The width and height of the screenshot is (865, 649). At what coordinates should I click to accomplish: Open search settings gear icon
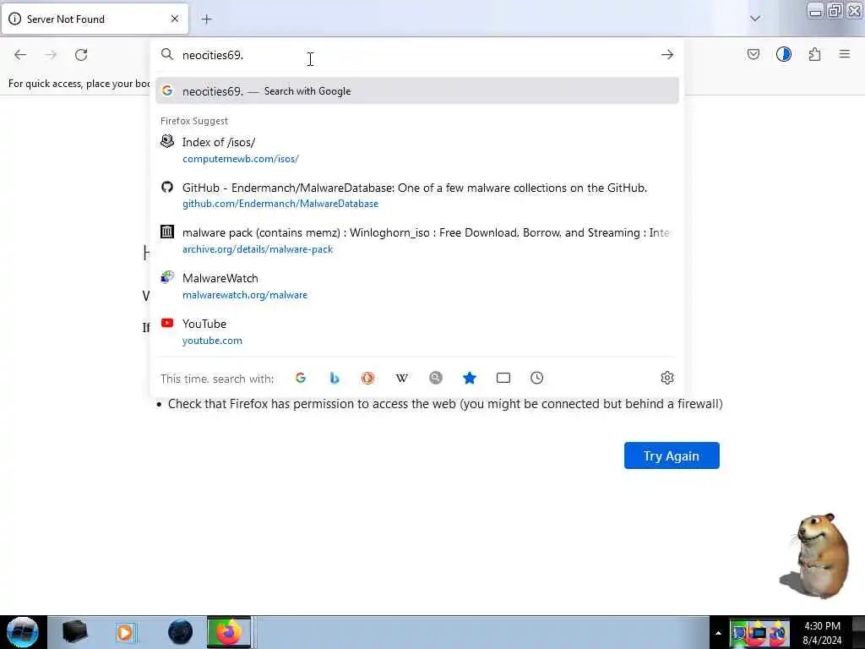tap(667, 378)
